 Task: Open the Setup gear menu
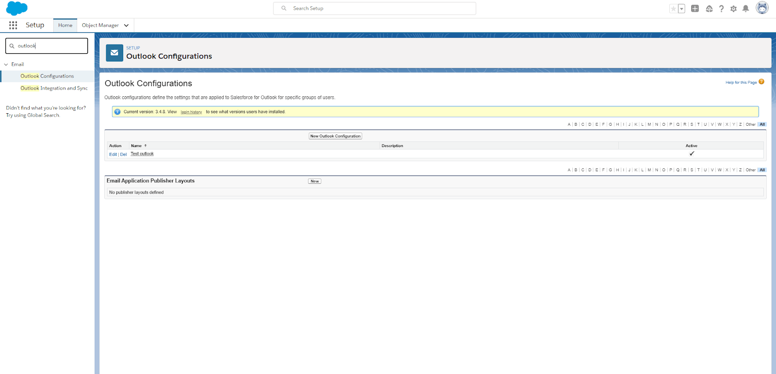pyautogui.click(x=733, y=9)
